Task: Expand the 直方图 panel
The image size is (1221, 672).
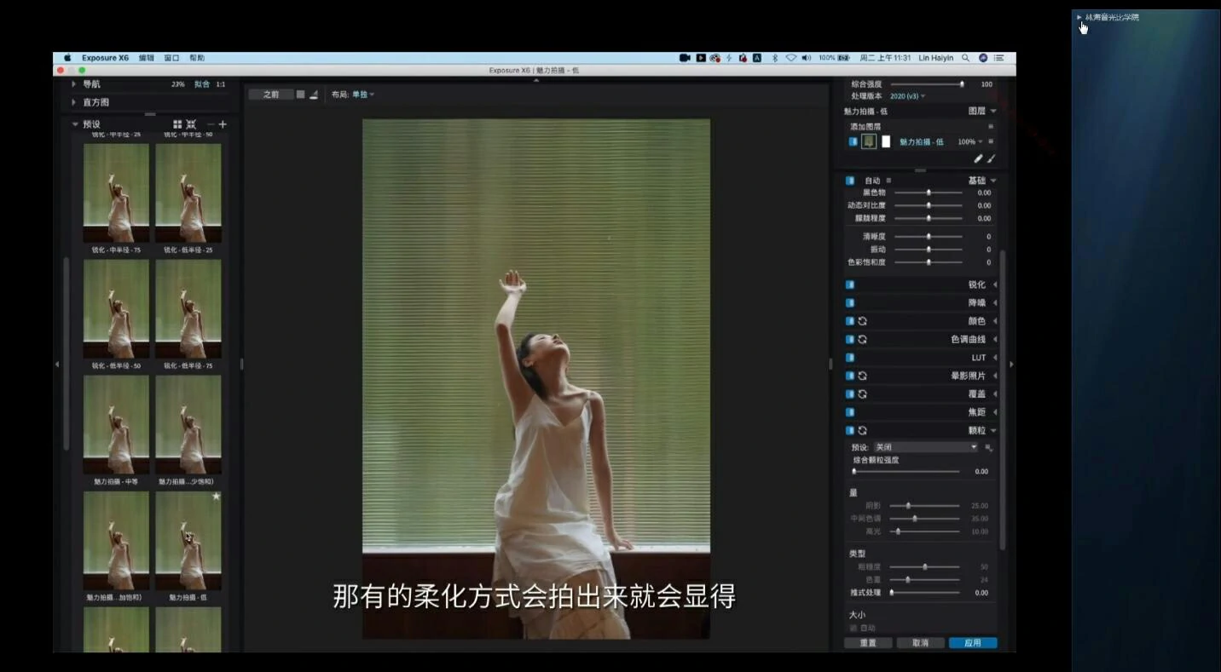Action: pyautogui.click(x=73, y=102)
